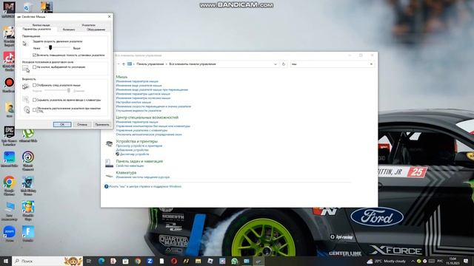Launch Microsoft Edge from the taskbar
474x266 pixels.
101,261
